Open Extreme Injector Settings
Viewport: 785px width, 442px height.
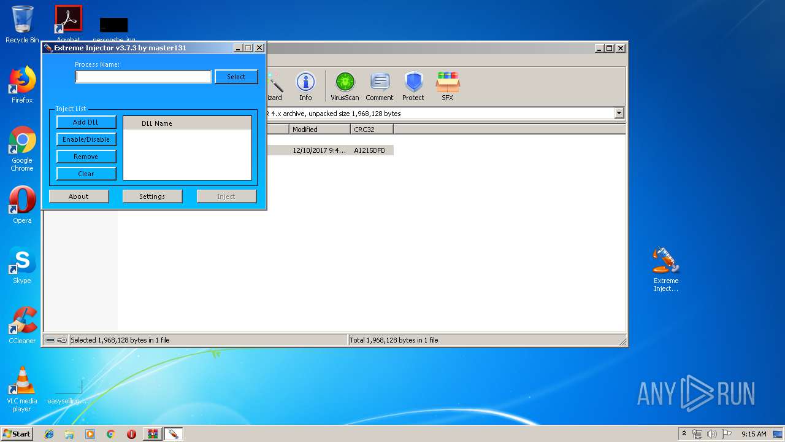pos(152,196)
